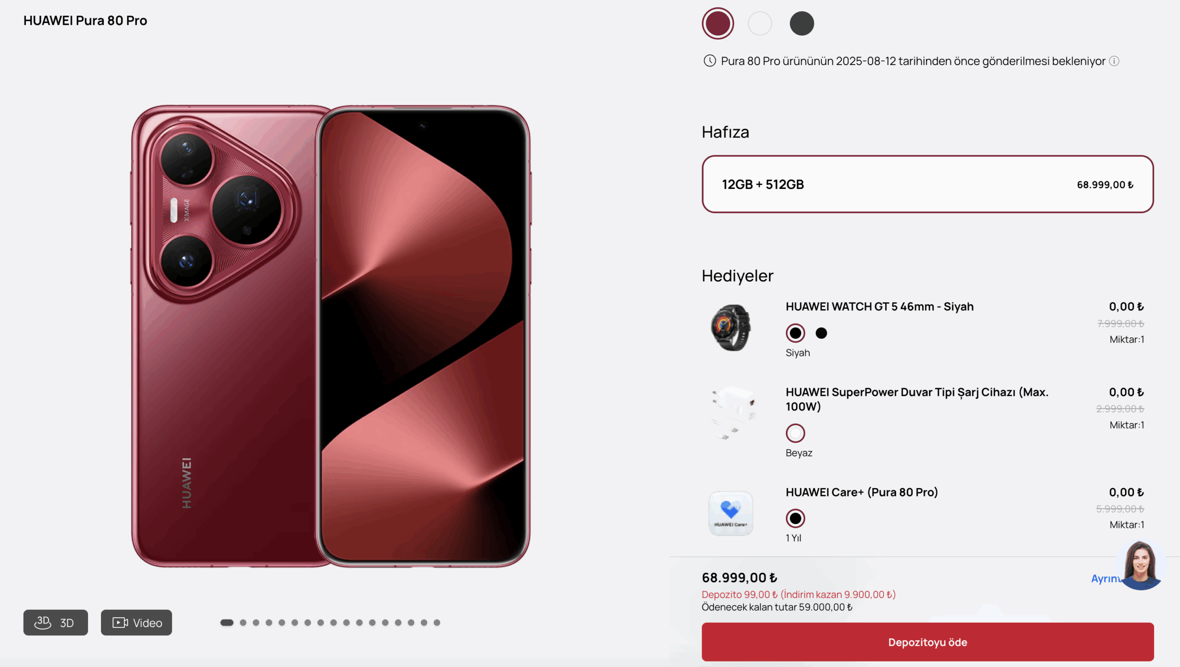Image resolution: width=1180 pixels, height=667 pixels.
Task: Select the Siyah watch color option
Action: pos(795,333)
